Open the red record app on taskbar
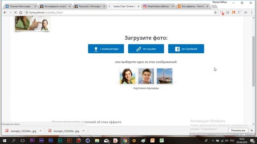This screenshot has height=144, width=257. [x=79, y=140]
